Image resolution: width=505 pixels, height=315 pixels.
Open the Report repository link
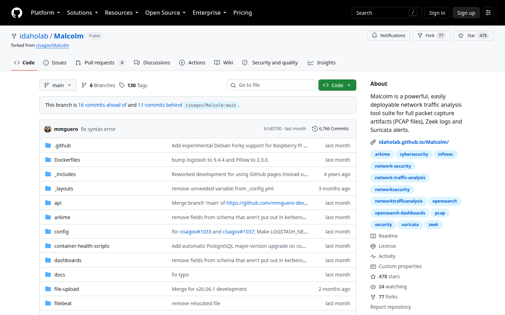(391, 307)
